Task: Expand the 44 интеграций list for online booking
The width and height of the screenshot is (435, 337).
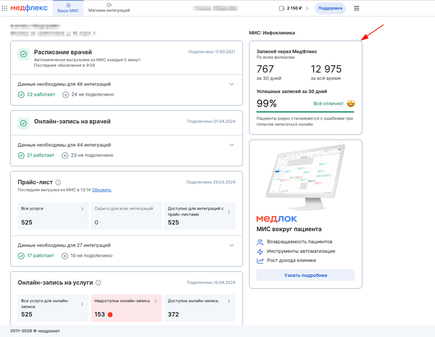Action: [232, 145]
